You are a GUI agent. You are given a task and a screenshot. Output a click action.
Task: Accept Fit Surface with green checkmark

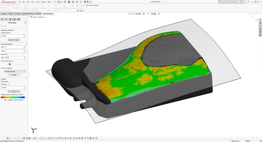tap(2, 26)
